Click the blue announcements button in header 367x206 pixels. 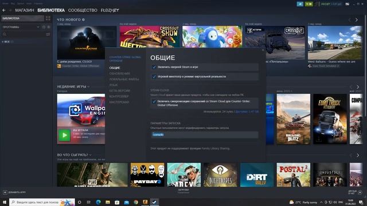(x=300, y=4)
